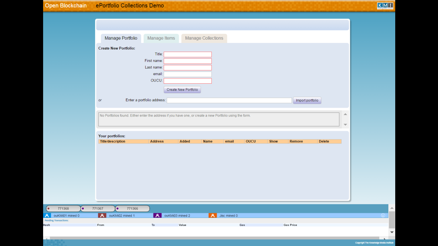Click the KMi logo in the header
The height and width of the screenshot is (246, 438).
pos(385,5)
